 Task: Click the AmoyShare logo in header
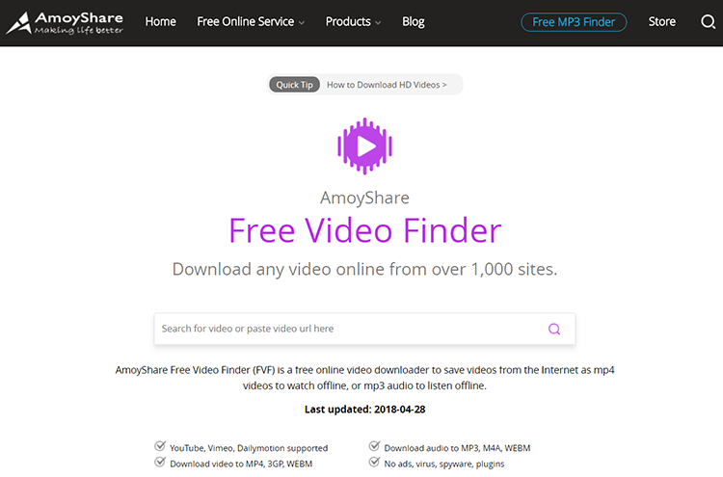(x=65, y=22)
